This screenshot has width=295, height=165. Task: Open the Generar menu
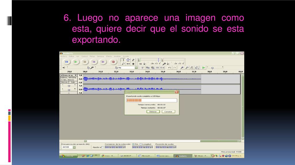101,56
